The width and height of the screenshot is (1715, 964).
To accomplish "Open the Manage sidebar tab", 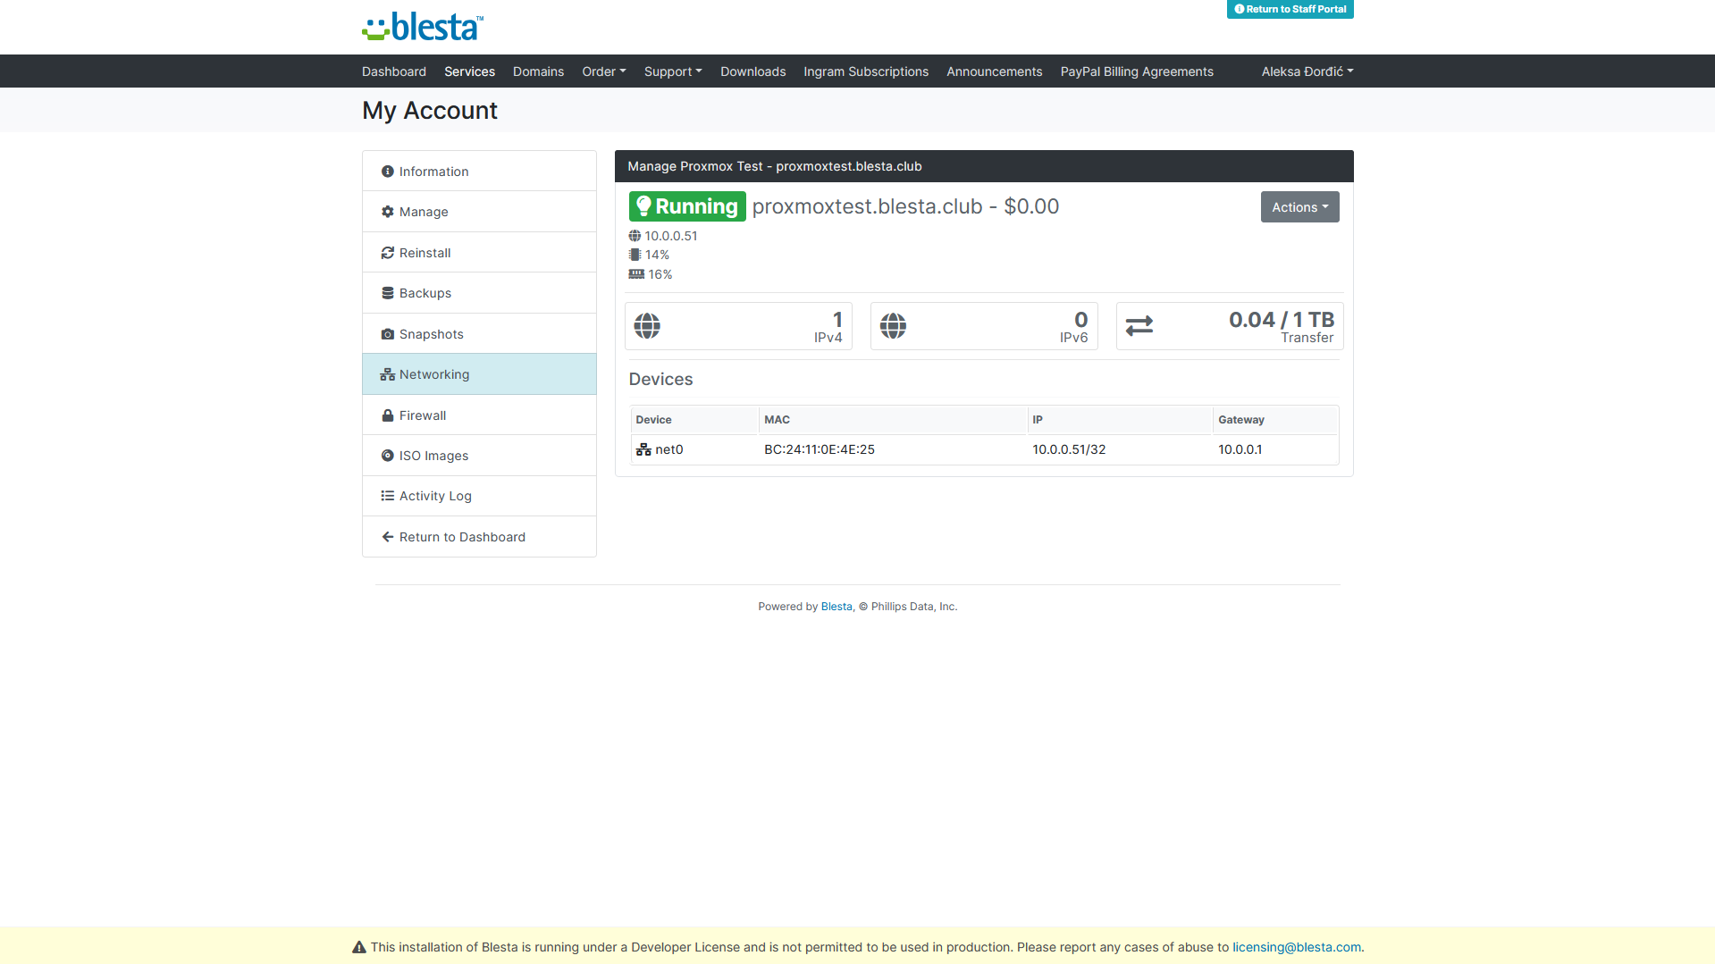I will coord(479,212).
